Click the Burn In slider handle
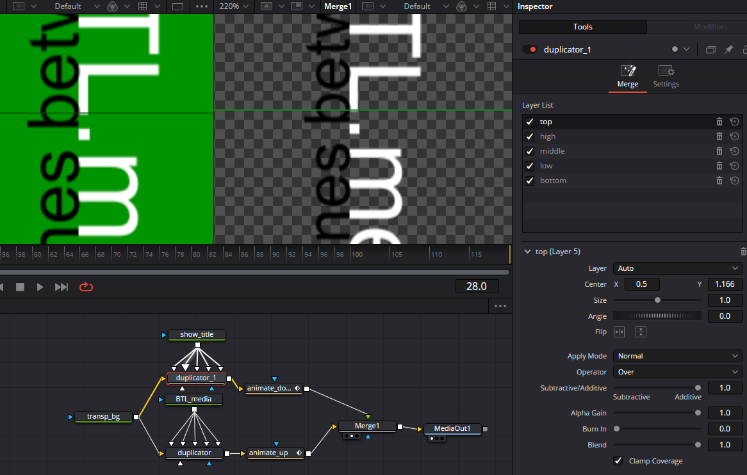This screenshot has width=747, height=475. pos(616,428)
